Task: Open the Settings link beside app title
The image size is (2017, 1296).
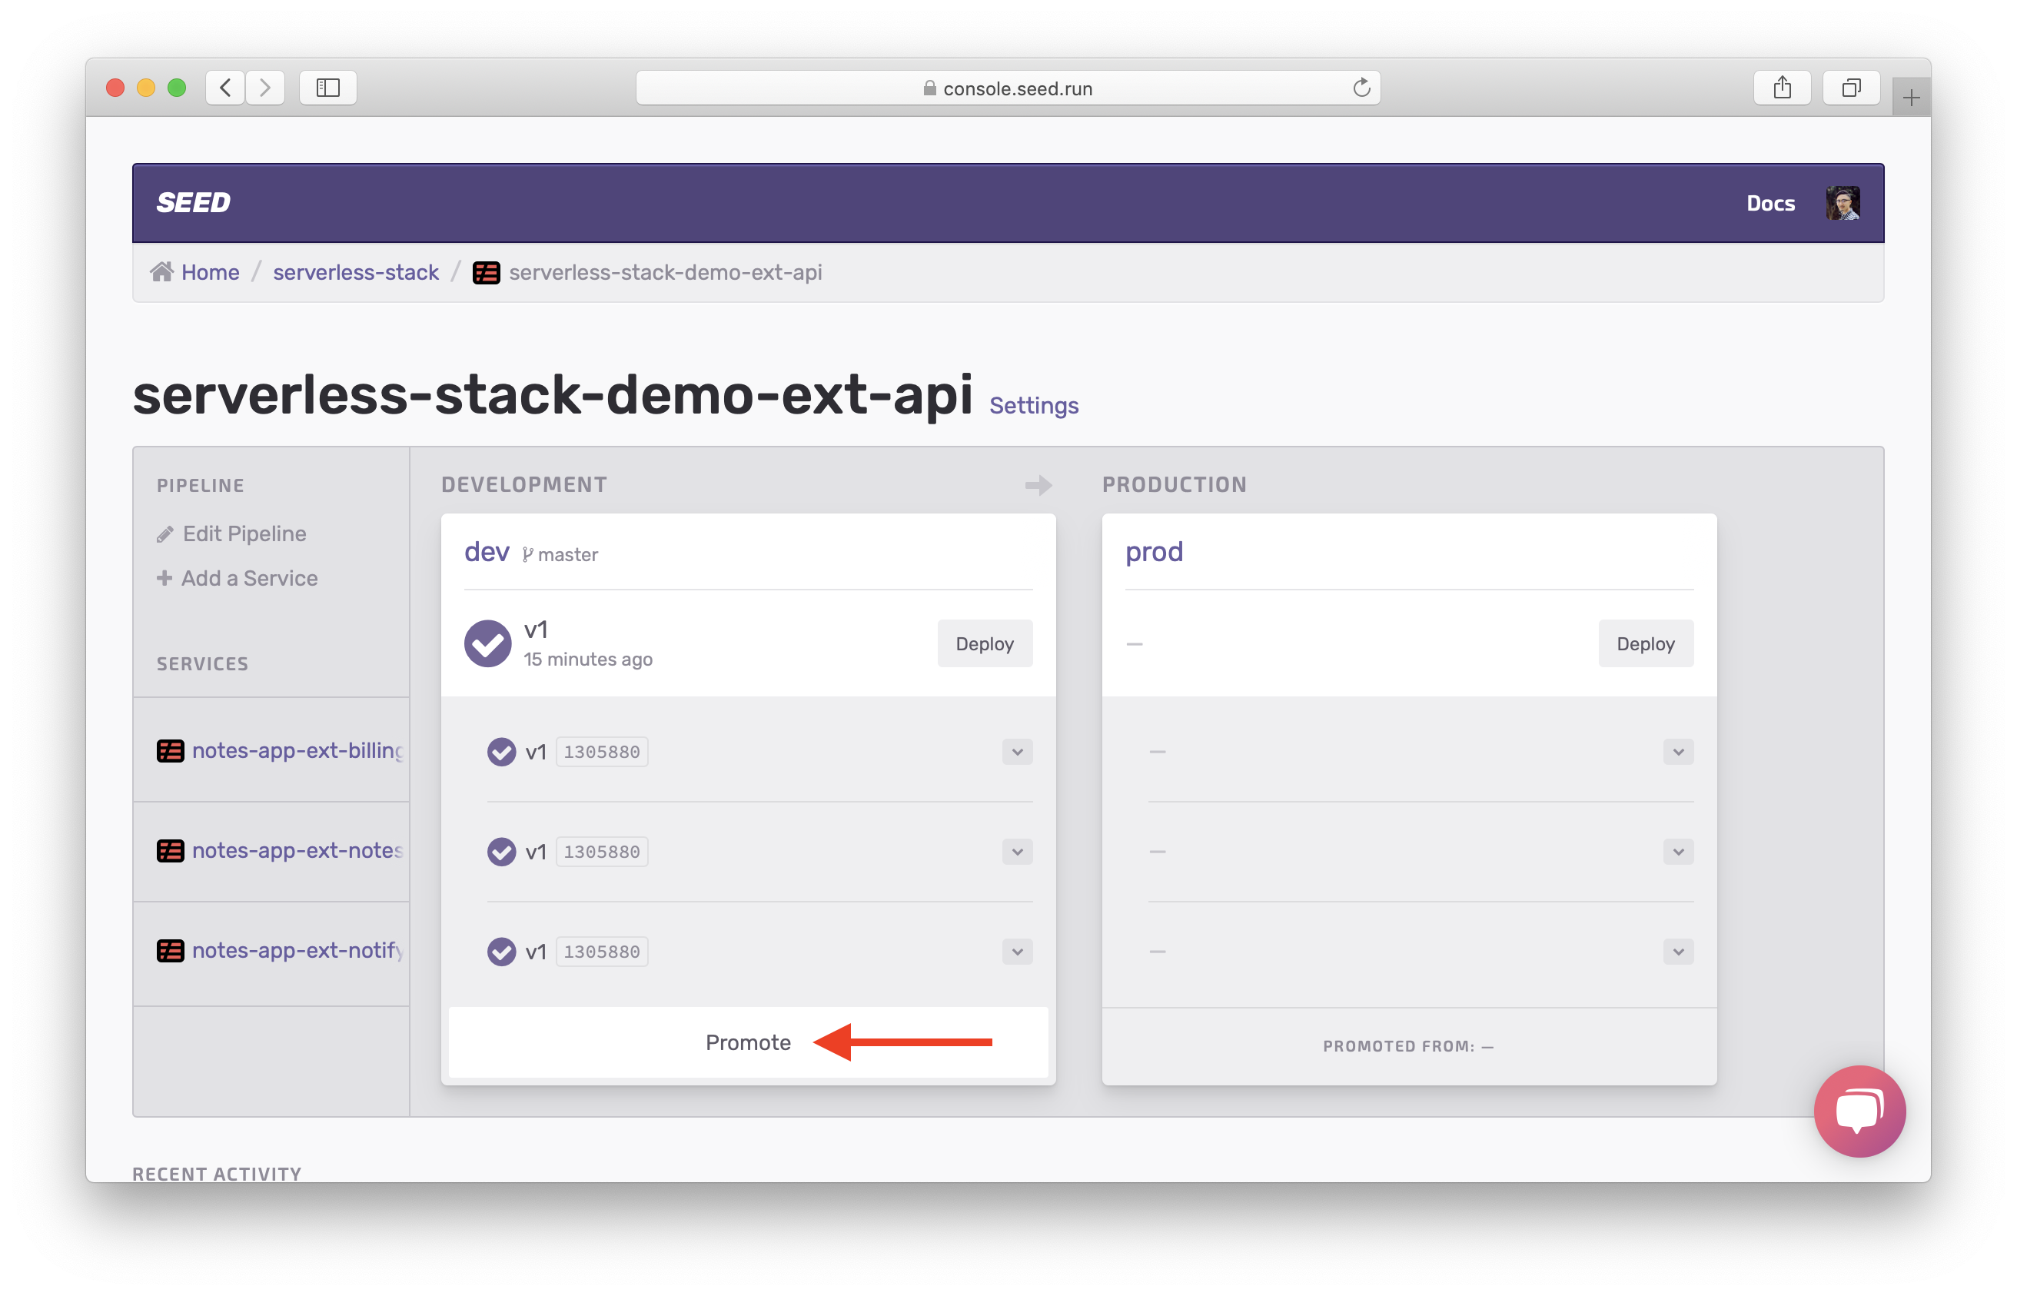Action: coord(1033,406)
